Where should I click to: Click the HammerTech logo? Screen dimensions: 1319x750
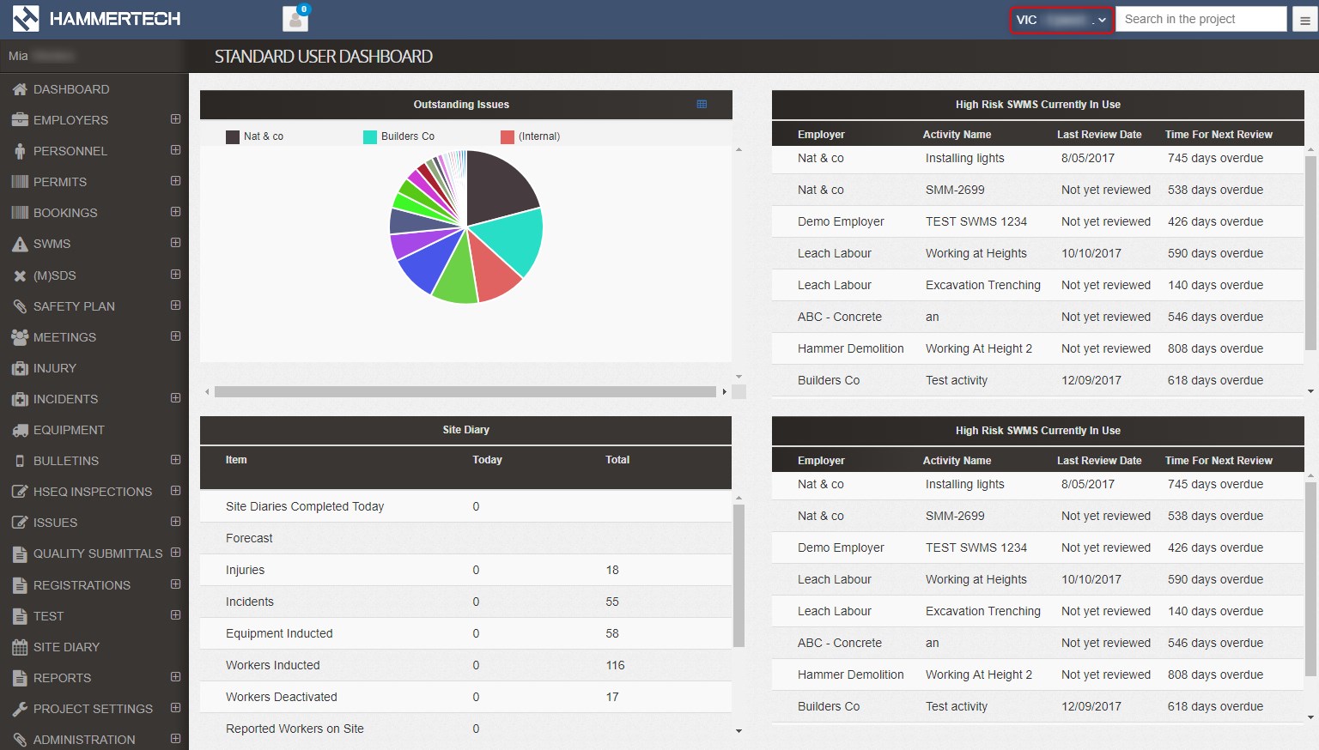[x=97, y=19]
